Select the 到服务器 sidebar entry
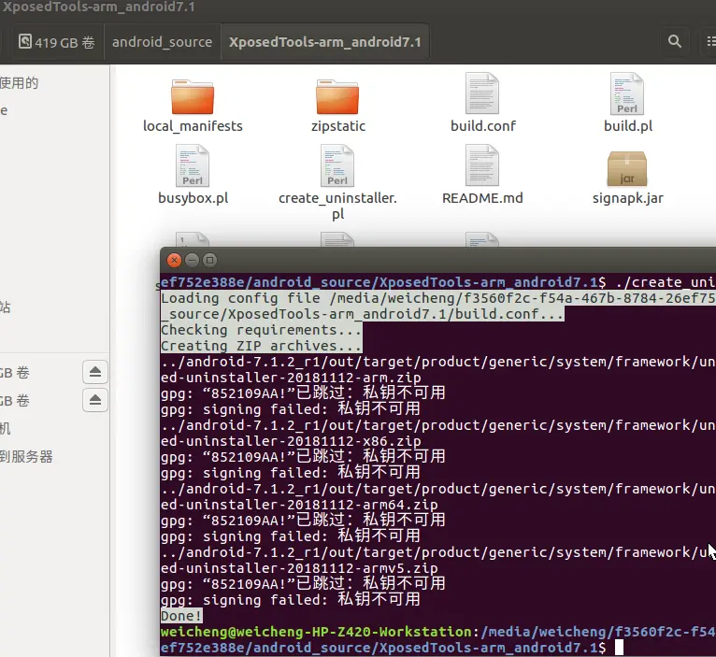The image size is (716, 657). coord(26,457)
